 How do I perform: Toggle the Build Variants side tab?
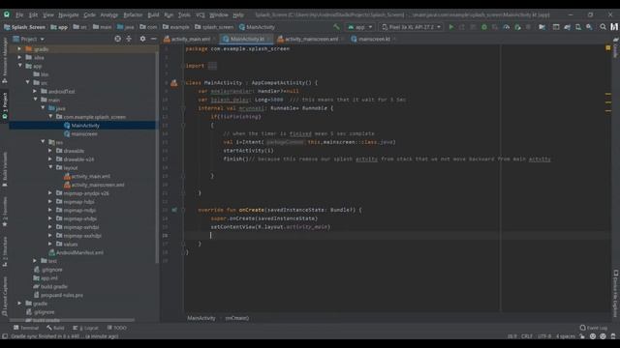click(x=5, y=169)
